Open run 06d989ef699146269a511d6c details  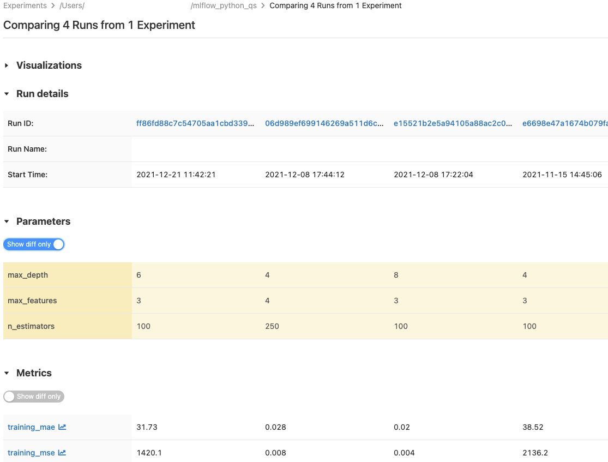[x=324, y=123]
